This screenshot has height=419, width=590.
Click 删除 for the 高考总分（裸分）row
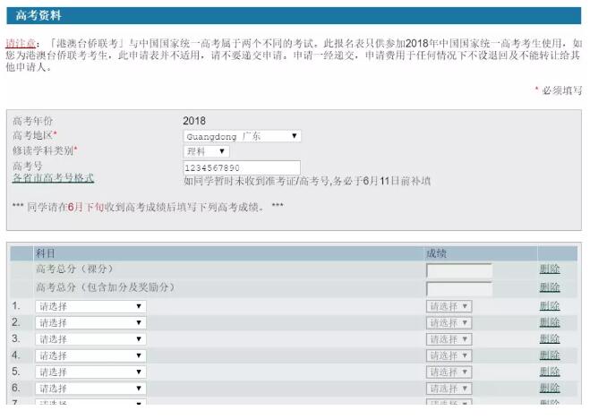[550, 269]
